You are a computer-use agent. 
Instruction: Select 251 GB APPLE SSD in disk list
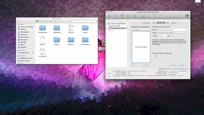tap(117, 24)
